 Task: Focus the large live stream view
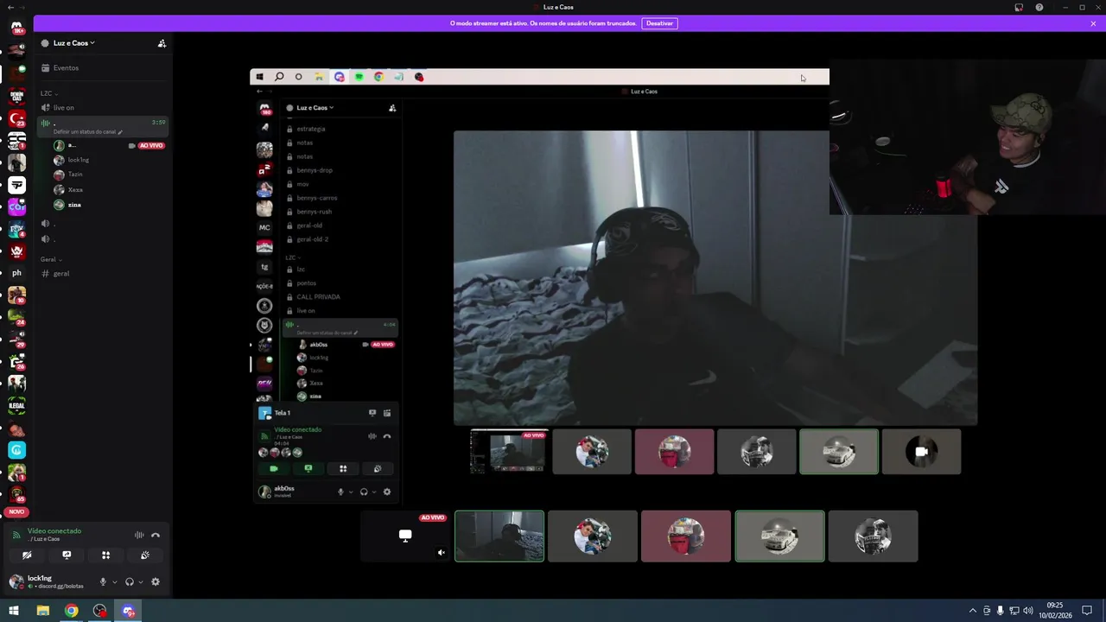(x=639, y=285)
